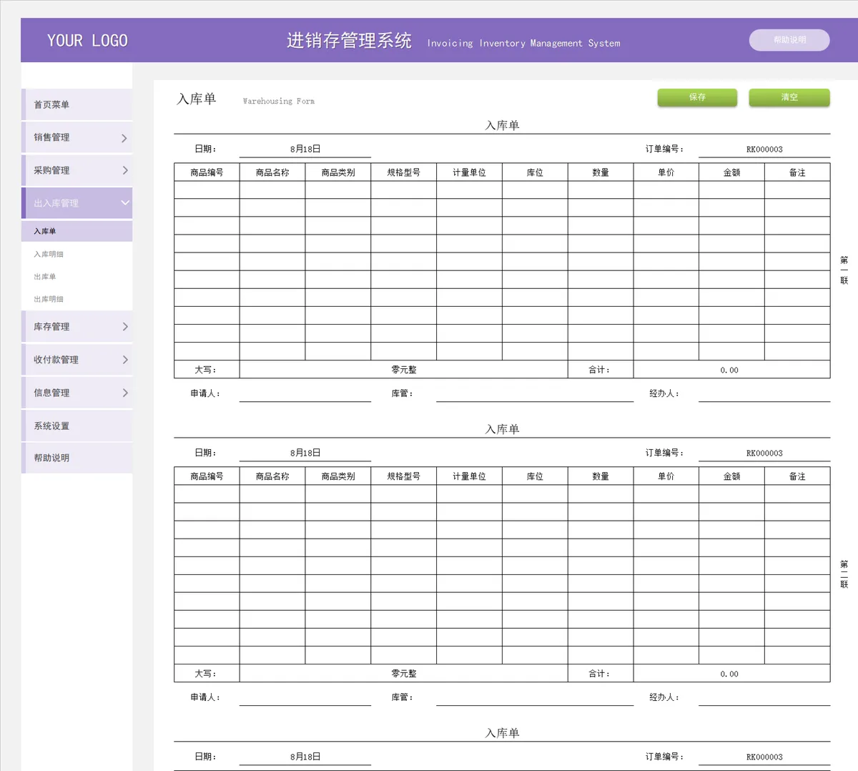Click the 商品编号 header in second table
858x771 pixels.
pos(207,476)
